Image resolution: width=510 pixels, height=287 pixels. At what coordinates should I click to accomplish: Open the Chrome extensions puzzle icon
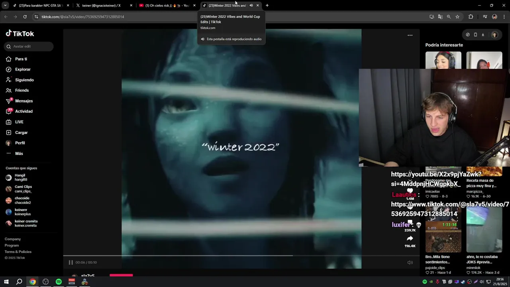point(471,17)
